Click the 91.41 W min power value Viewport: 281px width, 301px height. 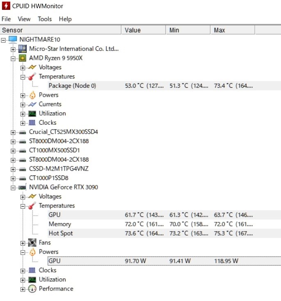pyautogui.click(x=180, y=261)
